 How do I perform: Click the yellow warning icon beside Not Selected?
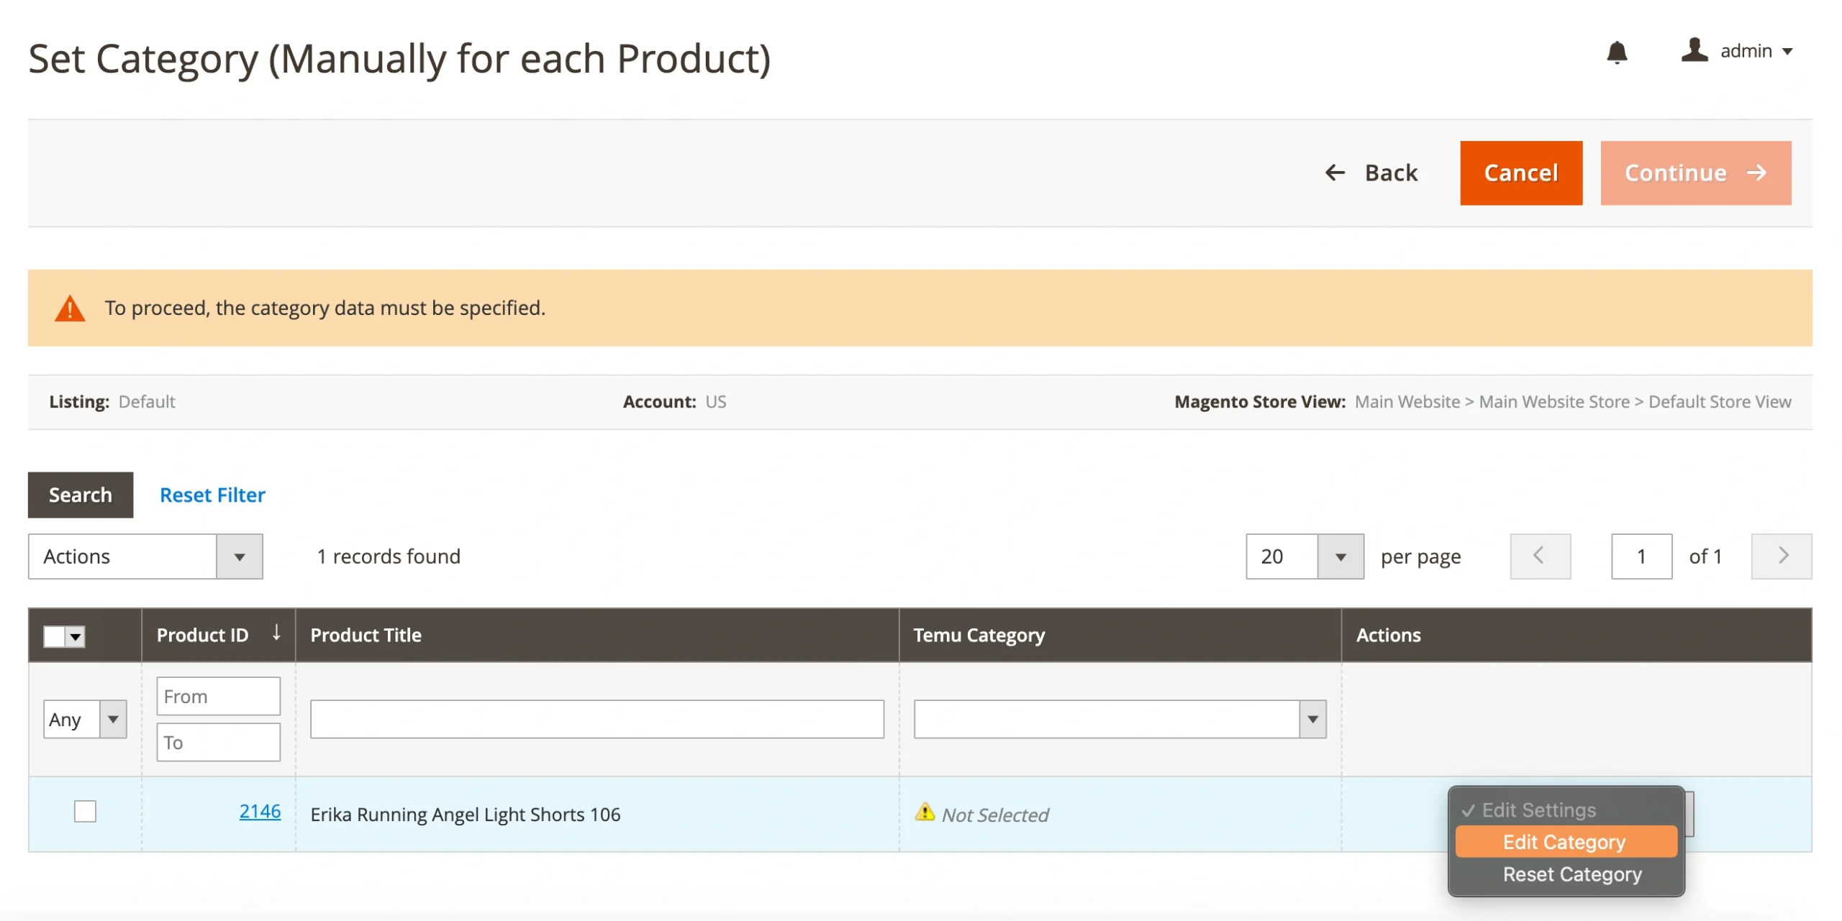pyautogui.click(x=924, y=812)
